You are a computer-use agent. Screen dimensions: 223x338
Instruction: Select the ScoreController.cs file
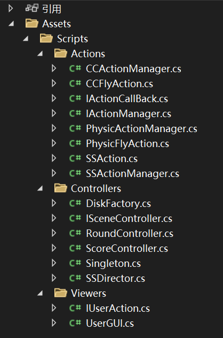[127, 248]
